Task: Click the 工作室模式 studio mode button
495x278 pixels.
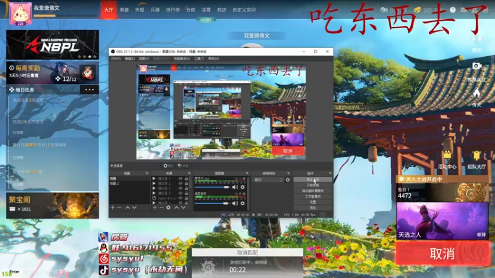Action: 312,196
